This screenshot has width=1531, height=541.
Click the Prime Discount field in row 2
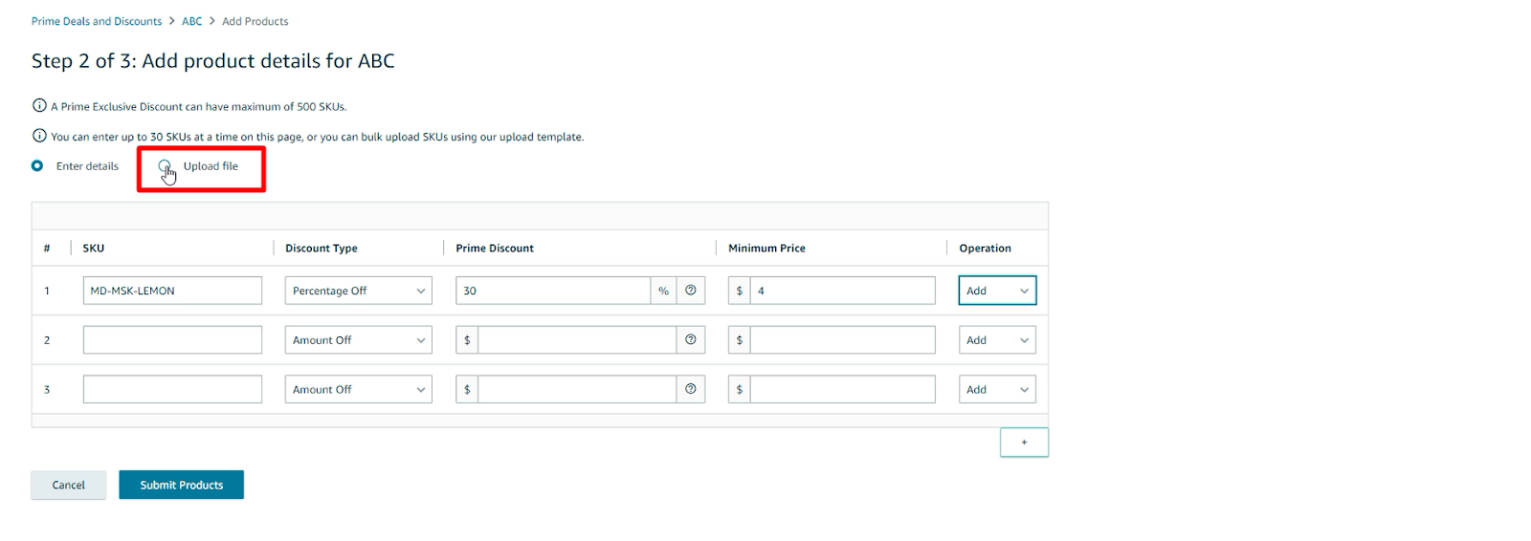(577, 340)
